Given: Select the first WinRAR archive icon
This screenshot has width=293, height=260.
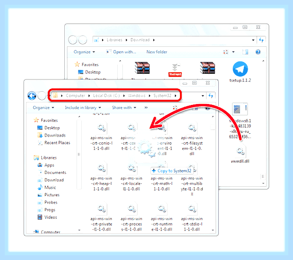Looking at the screenshot, I should (x=142, y=68).
